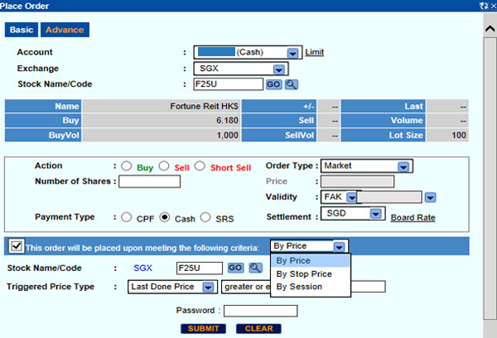Click the top Stock Name/Code field F25U
The width and height of the screenshot is (497, 338).
pos(229,84)
